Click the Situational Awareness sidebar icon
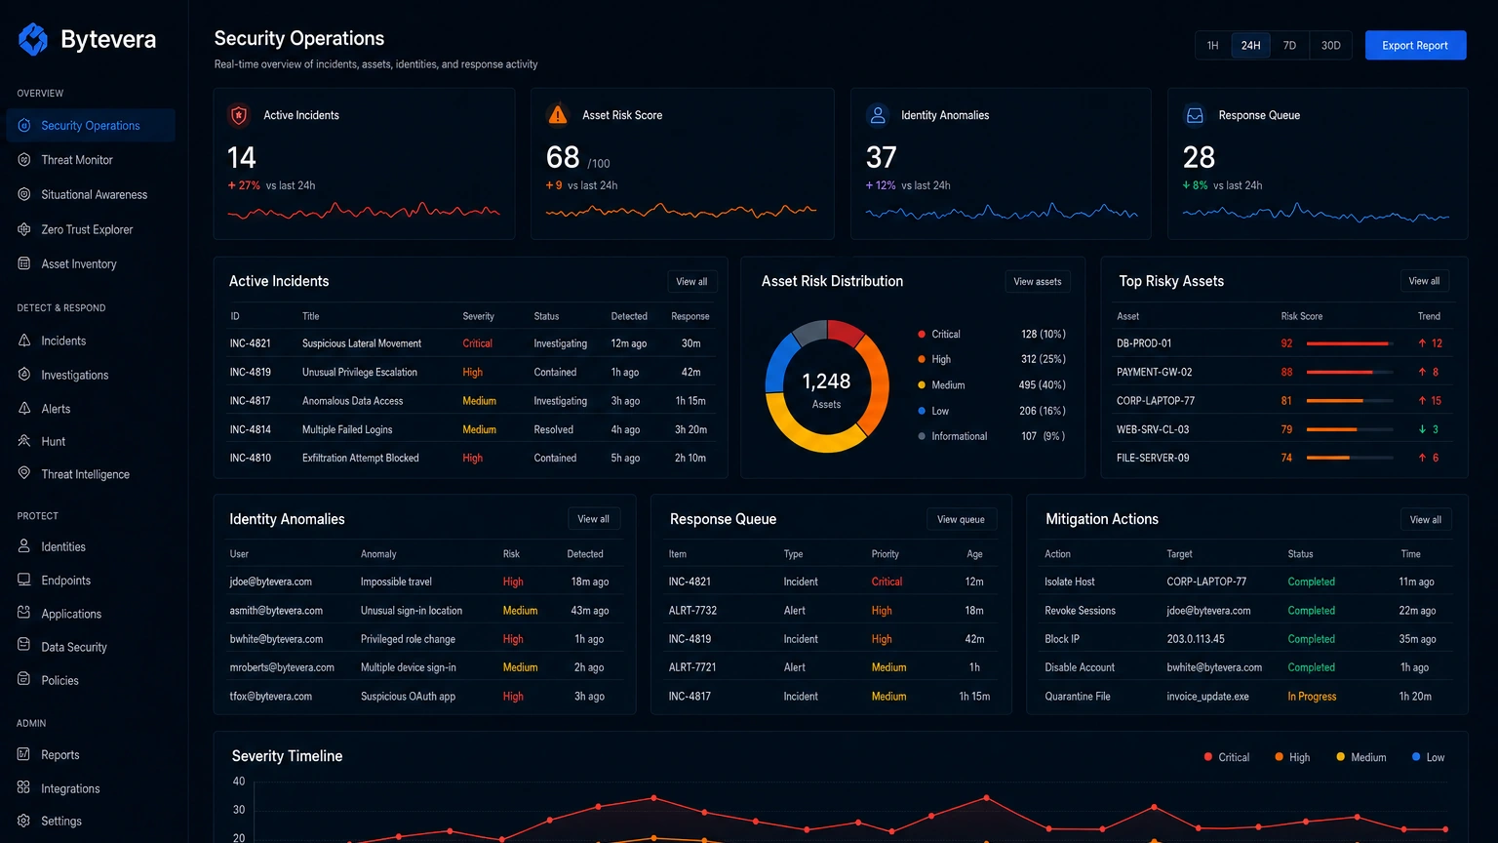 tap(24, 194)
